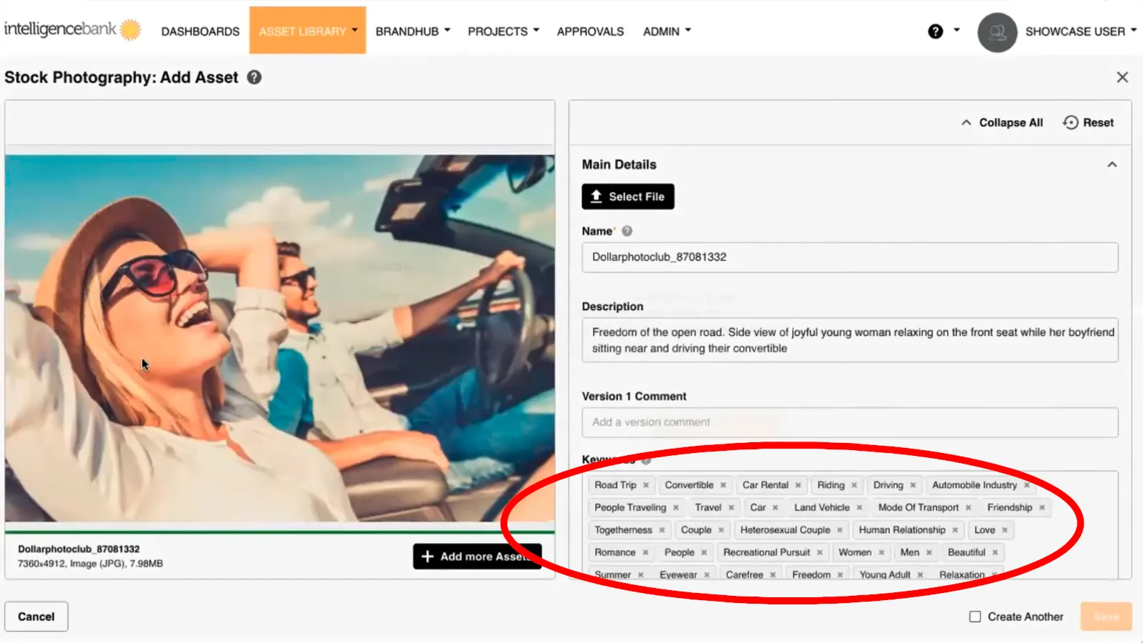Remove the Travel keyword tag
Image resolution: width=1143 pixels, height=643 pixels.
[x=731, y=508]
